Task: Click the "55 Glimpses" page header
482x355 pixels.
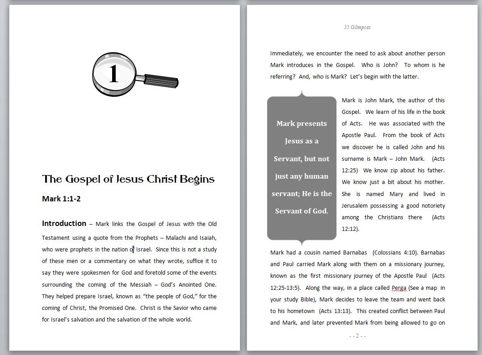Action: (x=357, y=27)
